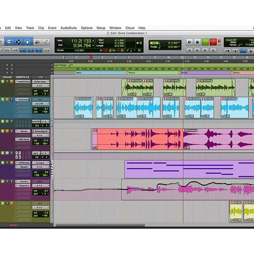The image size is (254, 254).
Task: Open the Main counter format dropdown
Action: click(x=93, y=41)
